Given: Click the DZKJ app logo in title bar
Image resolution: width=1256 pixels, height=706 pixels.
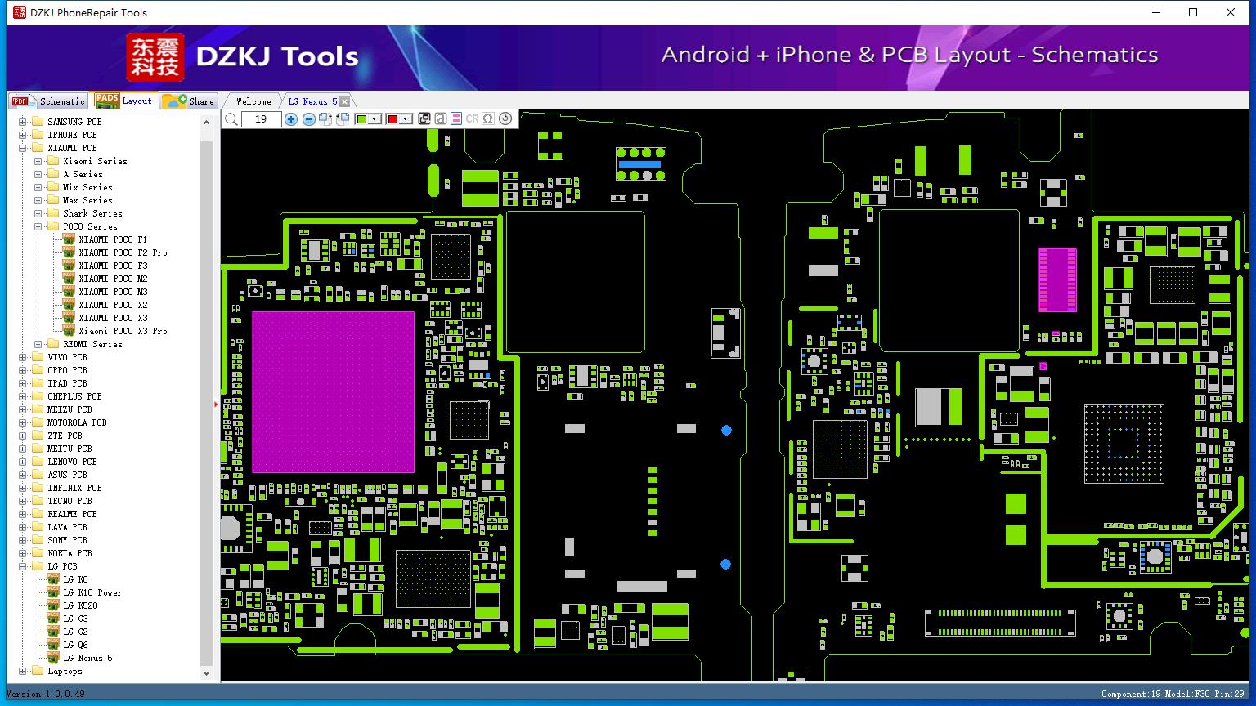Looking at the screenshot, I should (19, 12).
